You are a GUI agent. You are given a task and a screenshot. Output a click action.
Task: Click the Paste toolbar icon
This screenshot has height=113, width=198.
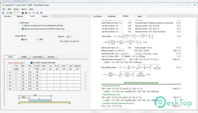coord(11,13)
